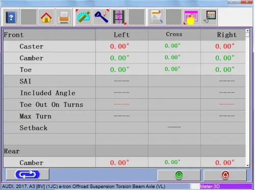Open the film strip 3-2-1 icon
255x190 pixels.
(x=119, y=17)
